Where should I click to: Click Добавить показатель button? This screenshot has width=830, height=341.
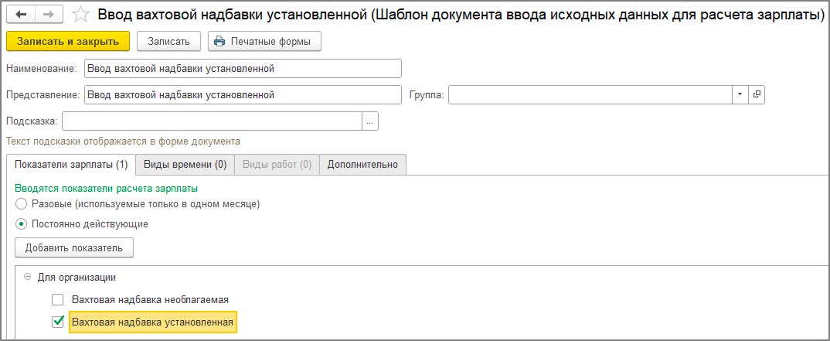(74, 247)
